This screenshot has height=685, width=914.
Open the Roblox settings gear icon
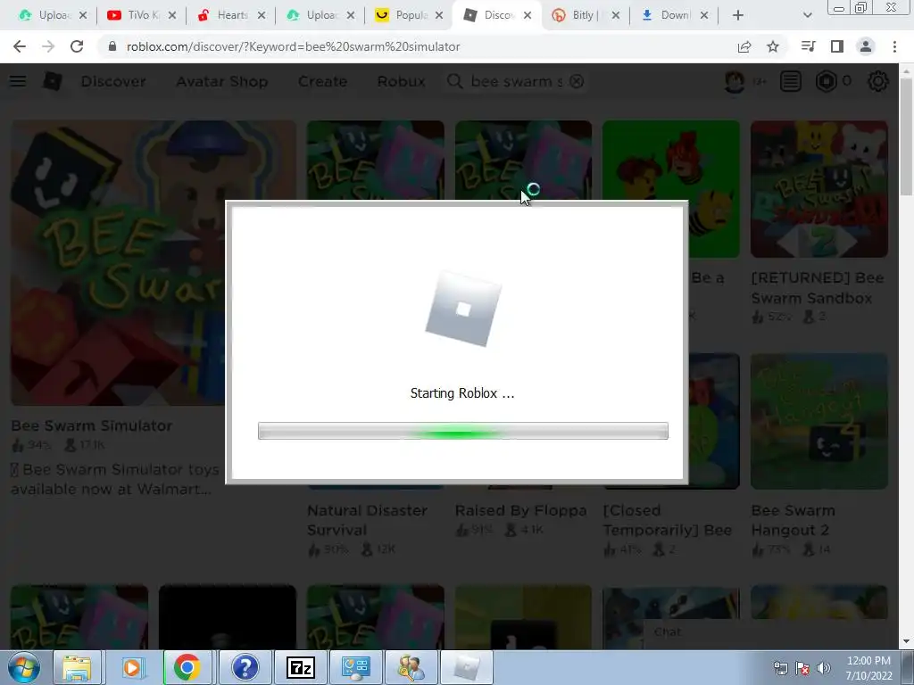click(878, 81)
